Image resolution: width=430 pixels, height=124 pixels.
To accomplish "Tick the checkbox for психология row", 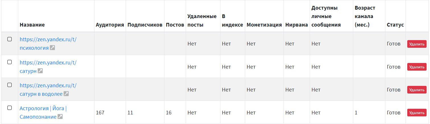I will pos(9,39).
